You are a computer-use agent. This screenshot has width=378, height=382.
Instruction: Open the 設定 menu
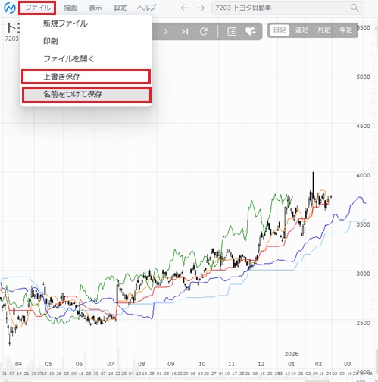click(120, 8)
